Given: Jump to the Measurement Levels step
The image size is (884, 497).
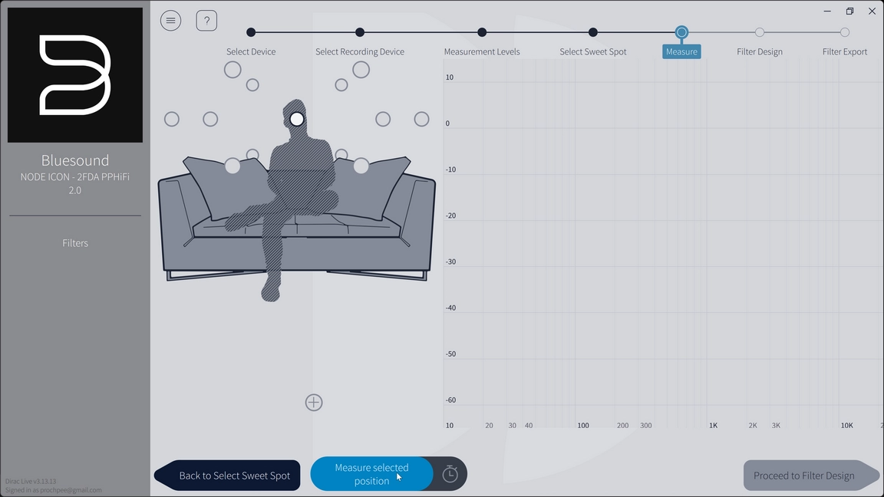Looking at the screenshot, I should [x=482, y=32].
